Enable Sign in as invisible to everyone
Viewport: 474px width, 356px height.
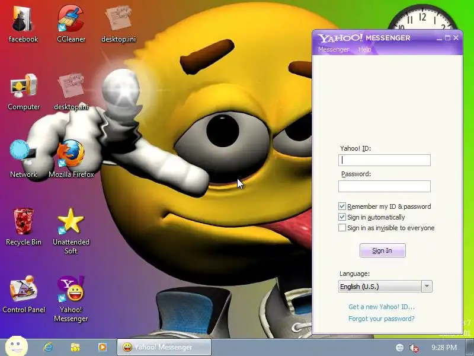click(x=342, y=228)
